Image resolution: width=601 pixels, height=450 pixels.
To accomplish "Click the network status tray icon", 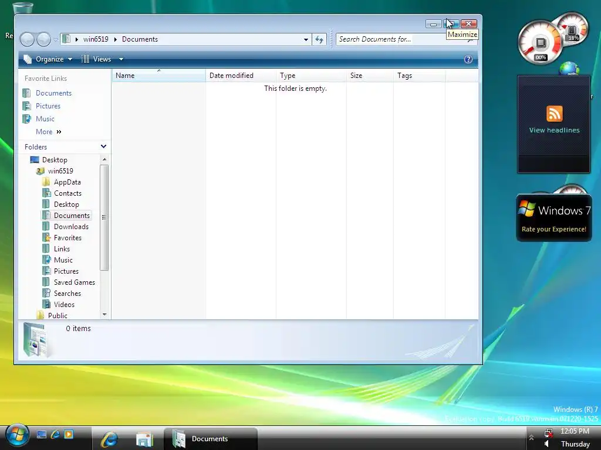I will click(549, 433).
